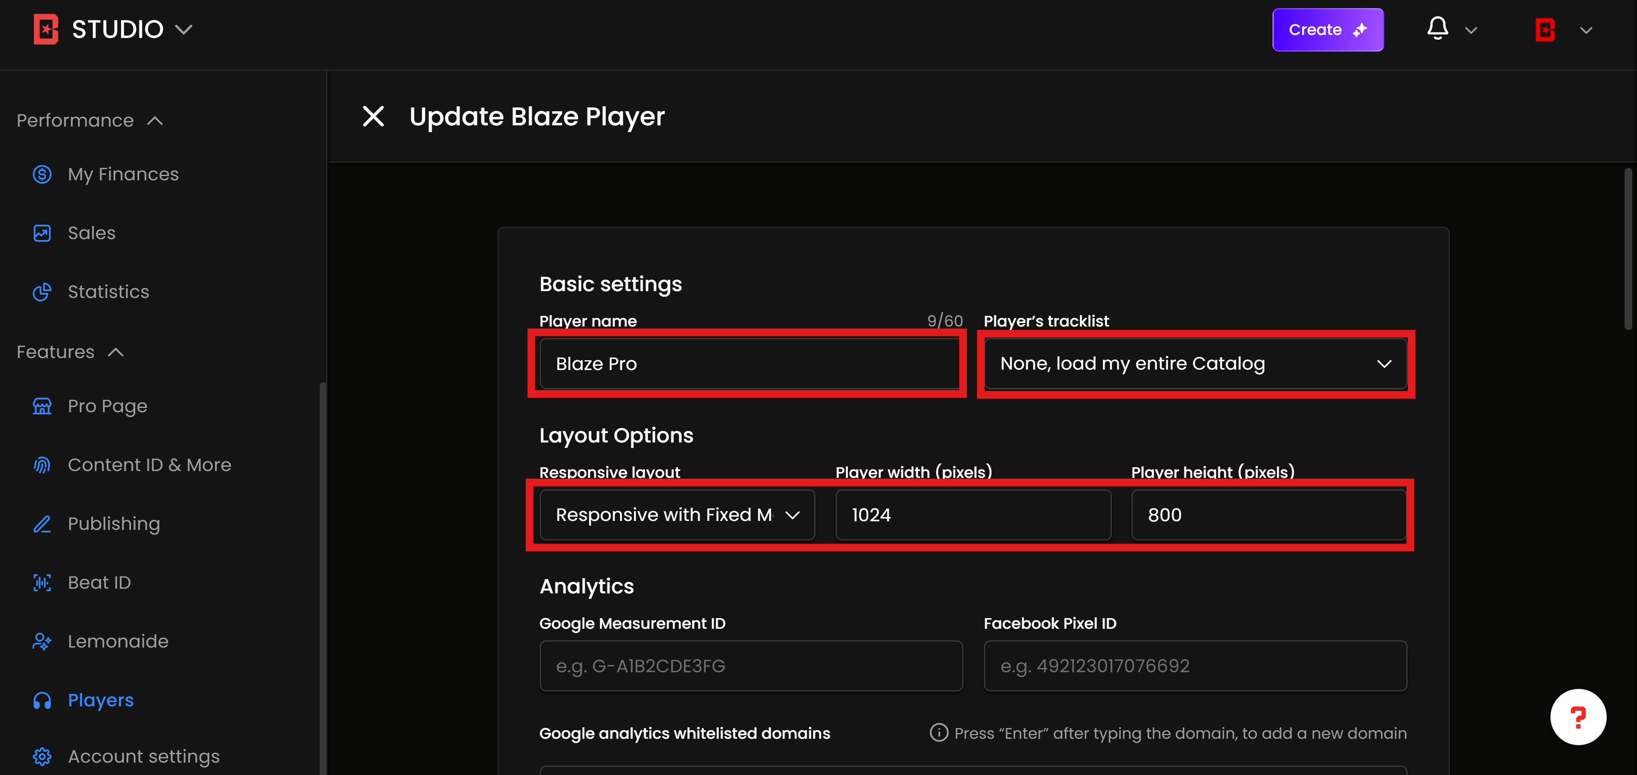Open the notifications bell
The width and height of the screenshot is (1637, 775).
pos(1437,29)
